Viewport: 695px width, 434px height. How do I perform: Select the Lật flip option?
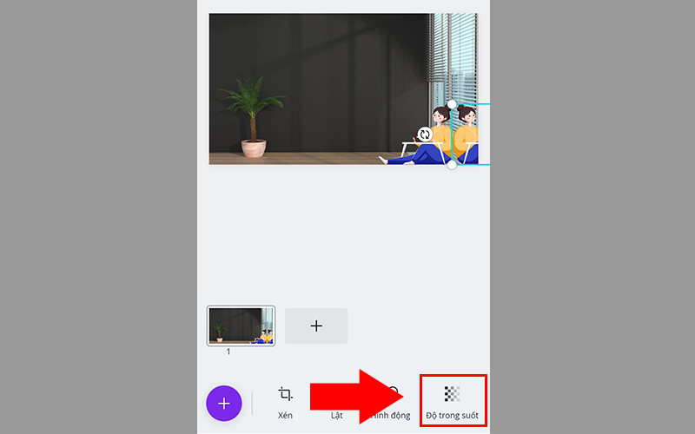336,416
